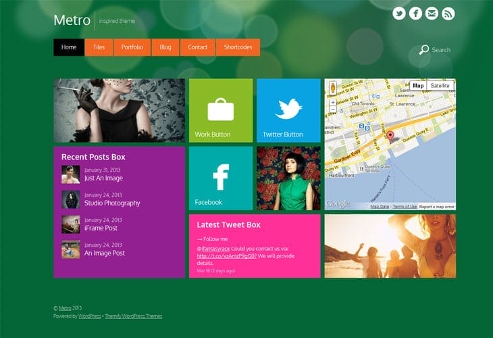Click the Facebook icon in header
This screenshot has width=493, height=338.
(415, 14)
